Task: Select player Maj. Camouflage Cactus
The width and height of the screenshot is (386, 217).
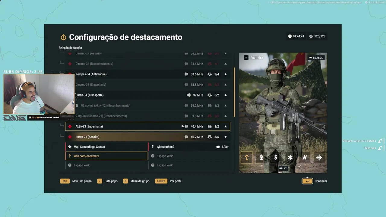Action: 106,147
